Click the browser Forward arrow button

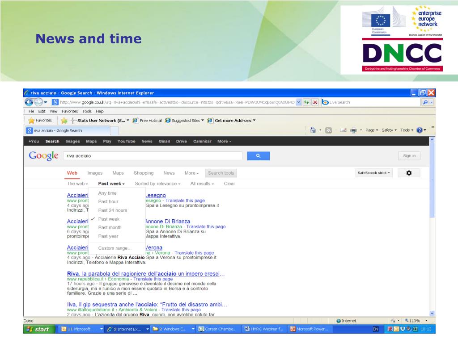click(x=38, y=102)
